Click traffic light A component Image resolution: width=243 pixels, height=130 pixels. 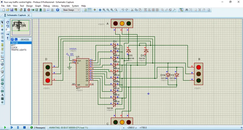click(x=122, y=23)
